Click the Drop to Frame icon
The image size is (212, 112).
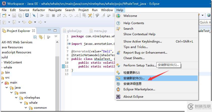coord(84,15)
